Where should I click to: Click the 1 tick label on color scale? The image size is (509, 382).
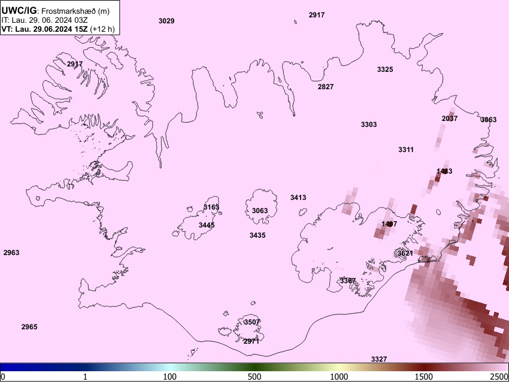[x=85, y=377]
